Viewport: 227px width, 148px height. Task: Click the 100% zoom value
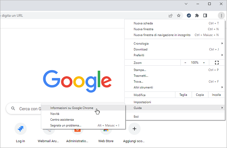194,63
